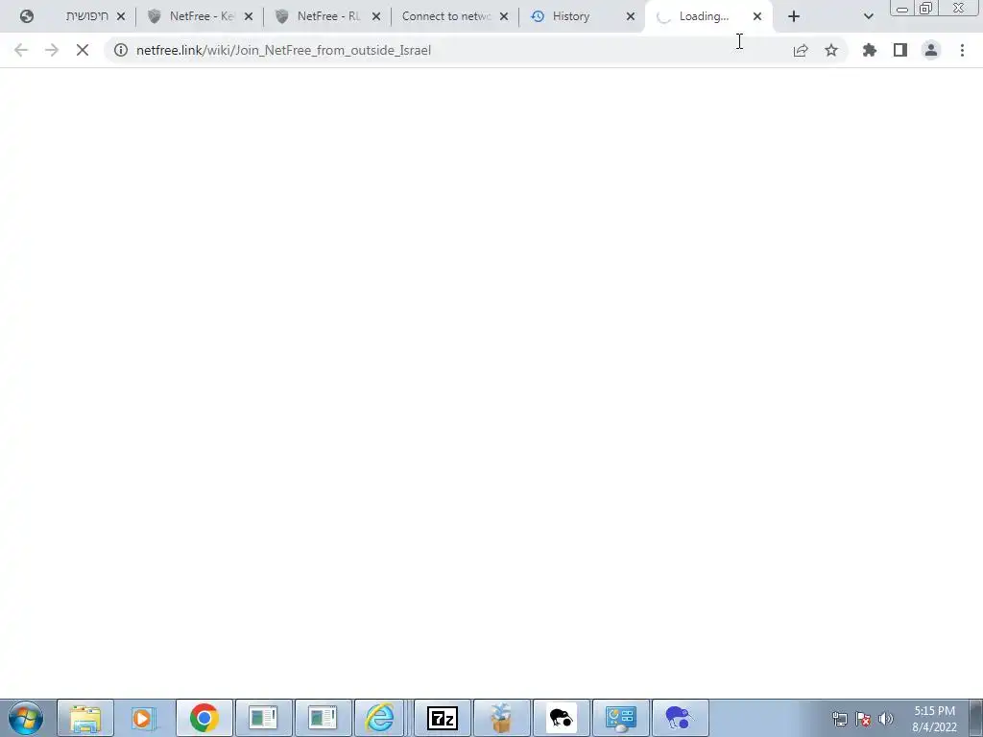This screenshot has height=737, width=983.
Task: Toggle the side panel
Action: click(900, 50)
